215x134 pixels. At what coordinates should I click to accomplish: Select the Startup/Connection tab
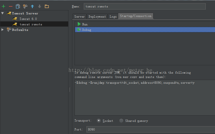(136, 16)
